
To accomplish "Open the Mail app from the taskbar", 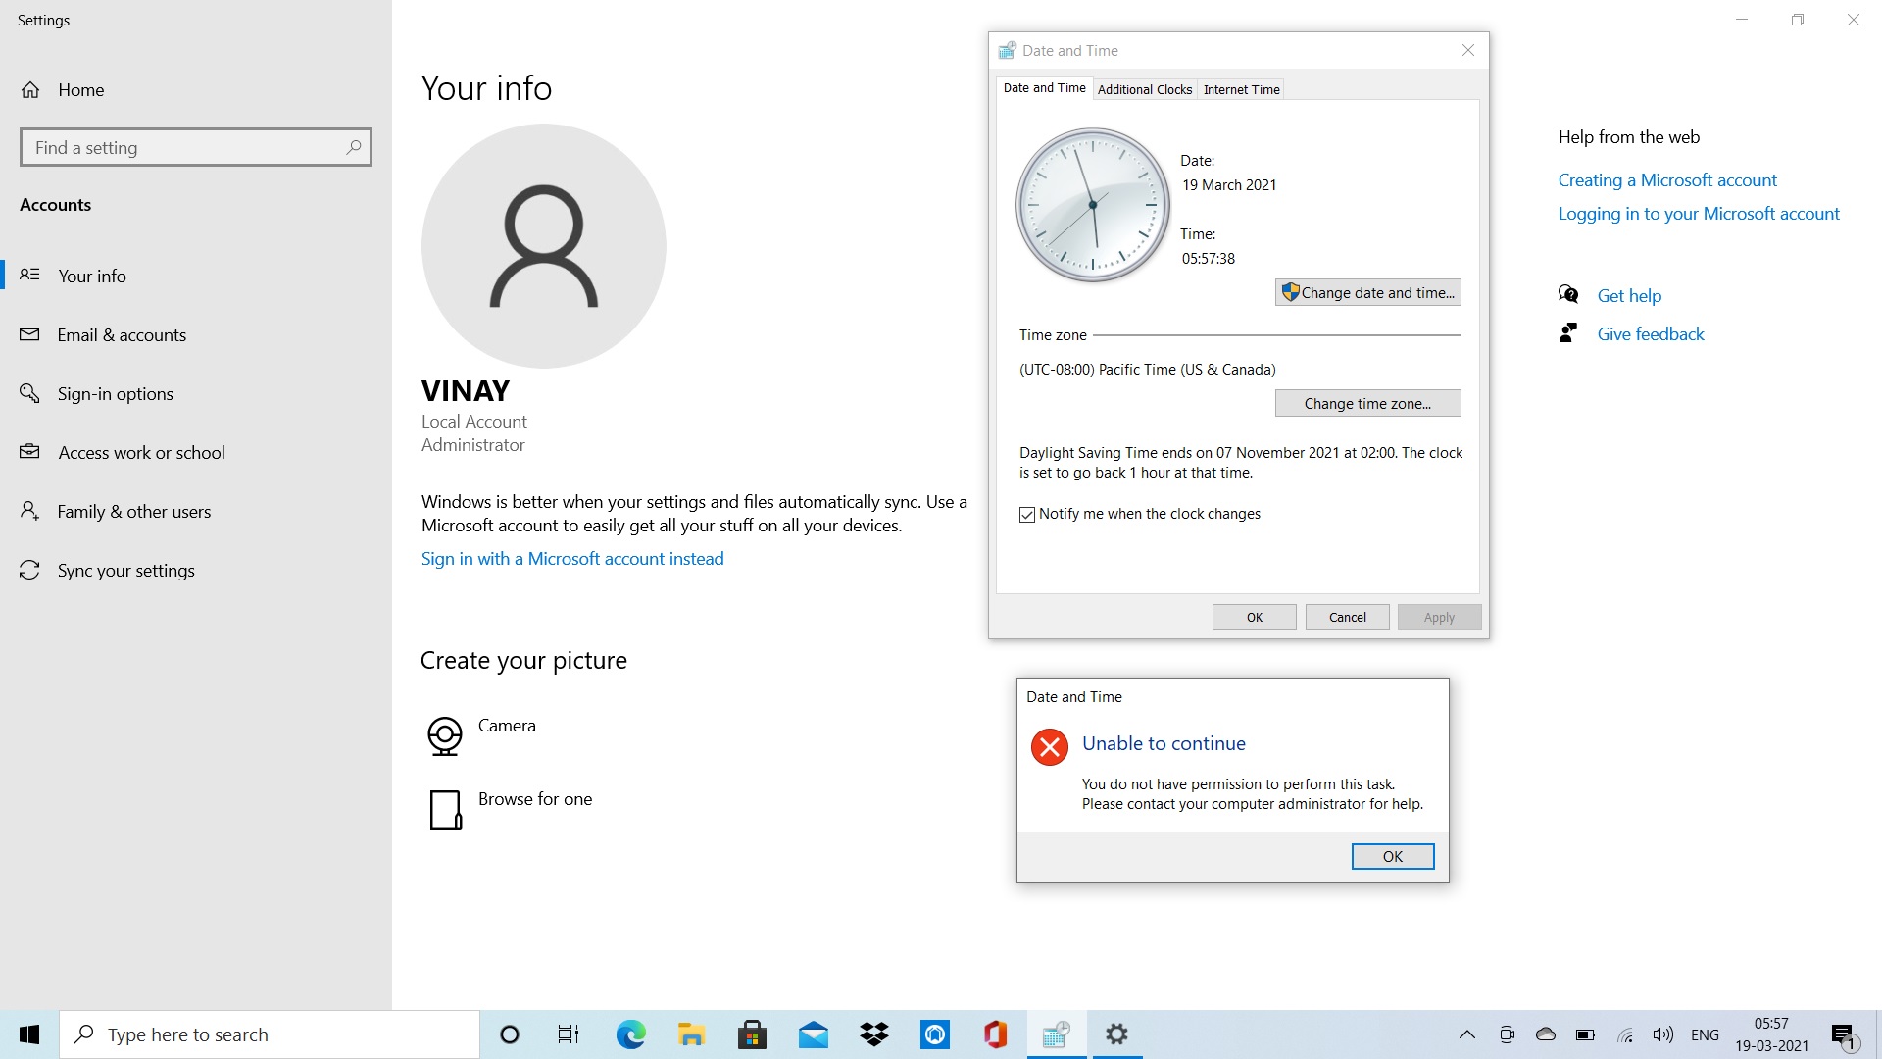I will (x=814, y=1034).
